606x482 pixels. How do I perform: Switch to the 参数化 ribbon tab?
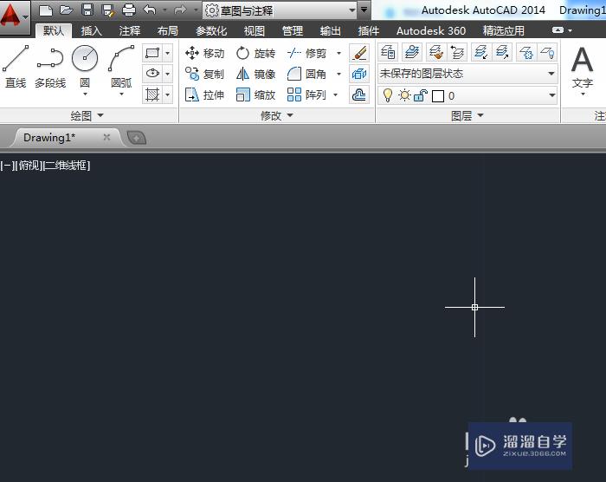[x=211, y=30]
